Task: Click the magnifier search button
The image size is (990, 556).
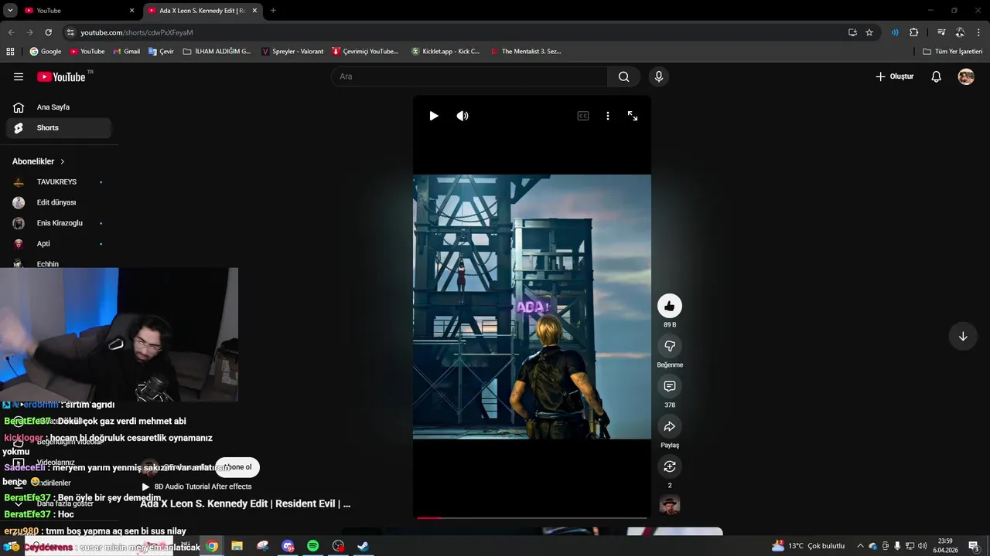Action: (624, 76)
